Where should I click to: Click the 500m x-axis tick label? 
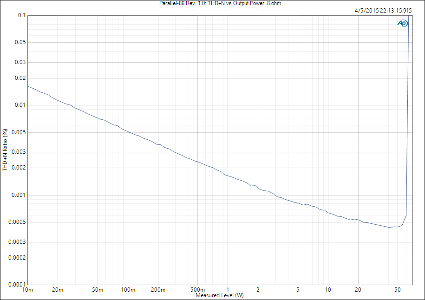click(x=197, y=290)
